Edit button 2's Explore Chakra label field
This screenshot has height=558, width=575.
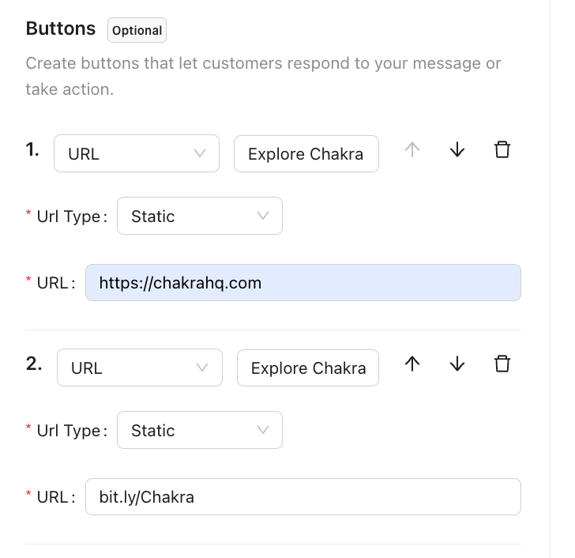tap(308, 368)
